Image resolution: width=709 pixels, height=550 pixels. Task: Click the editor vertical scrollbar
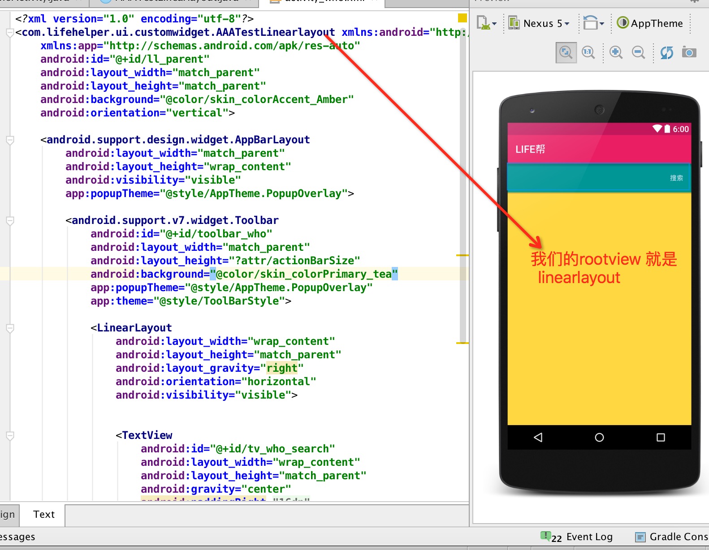(x=463, y=179)
